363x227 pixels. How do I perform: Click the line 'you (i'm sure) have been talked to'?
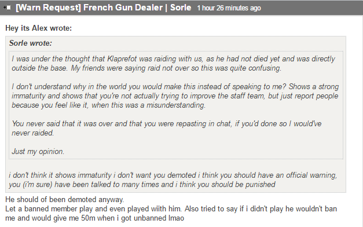coord(142,184)
